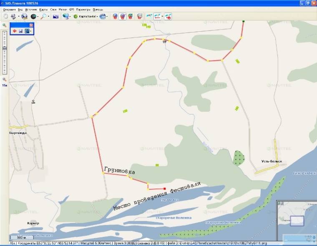Save the path with floppy disk icon
The width and height of the screenshot is (317, 246).
click(20, 31)
